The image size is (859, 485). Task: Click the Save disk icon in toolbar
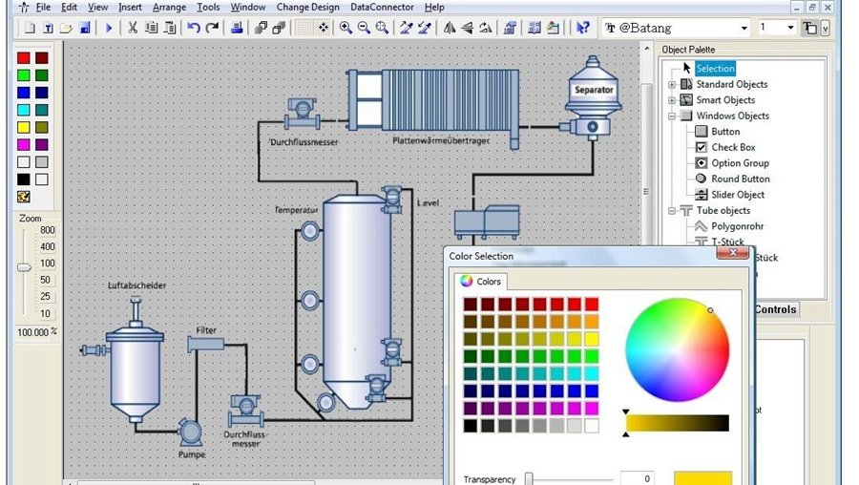[85, 28]
